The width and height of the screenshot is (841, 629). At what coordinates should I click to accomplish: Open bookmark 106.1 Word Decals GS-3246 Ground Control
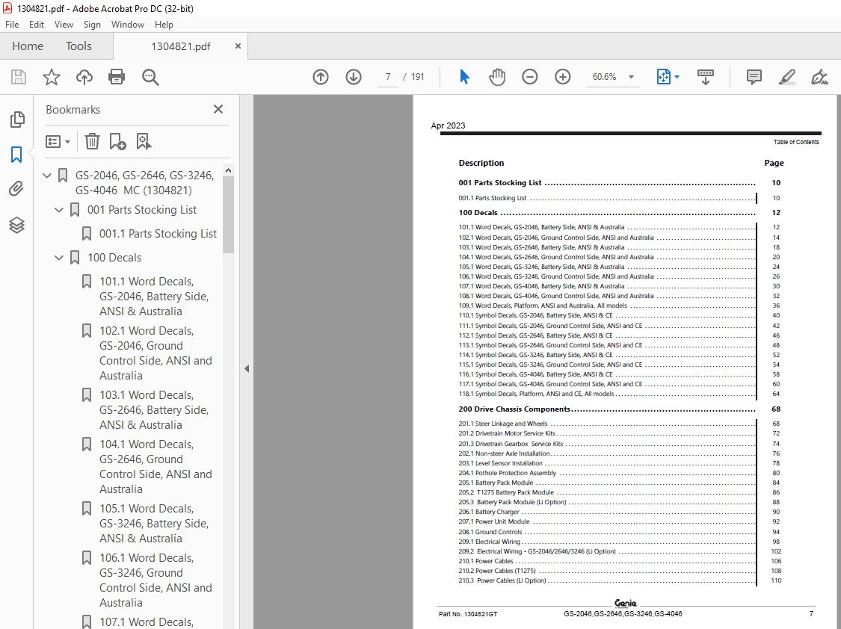[x=155, y=580]
